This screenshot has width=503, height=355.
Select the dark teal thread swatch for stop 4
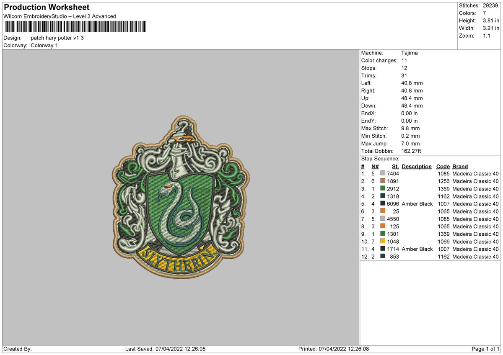(x=382, y=196)
